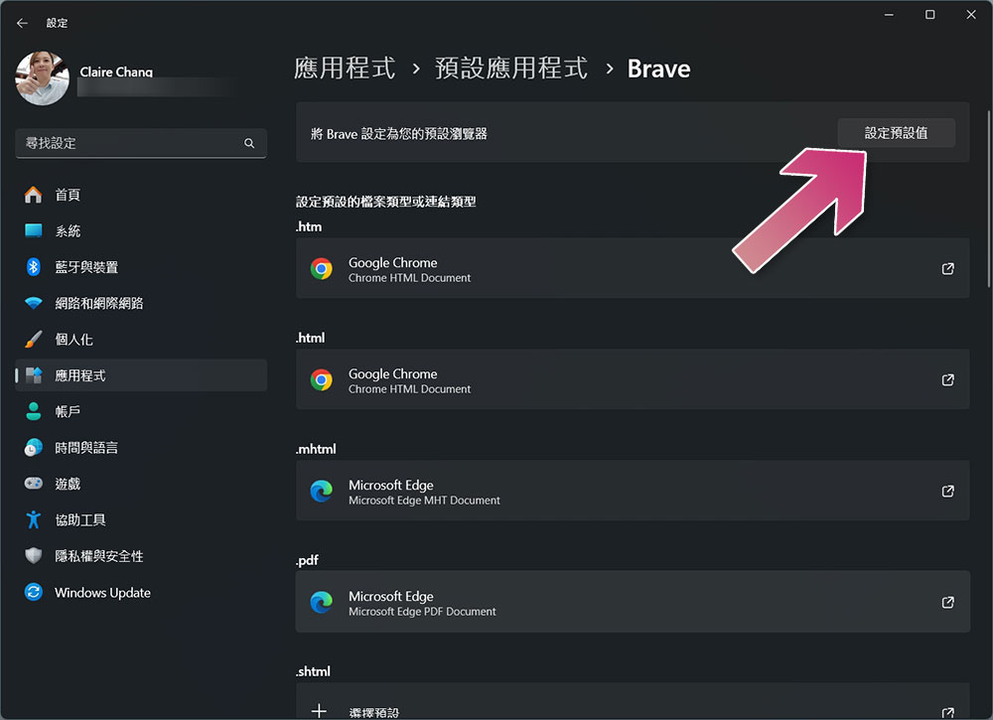Click the settings page vertical scrollbar

(989, 200)
